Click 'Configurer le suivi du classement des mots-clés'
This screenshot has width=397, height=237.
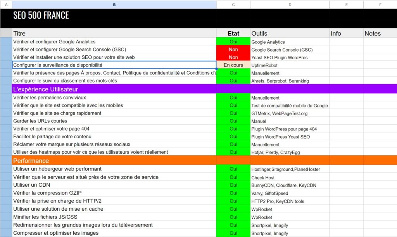[x=114, y=81]
